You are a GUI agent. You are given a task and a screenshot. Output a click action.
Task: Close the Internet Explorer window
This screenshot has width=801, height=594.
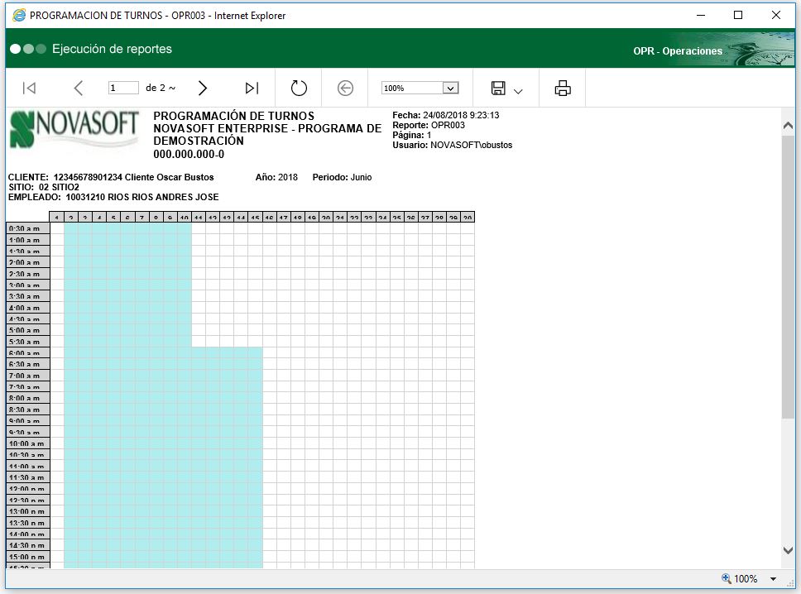(776, 16)
